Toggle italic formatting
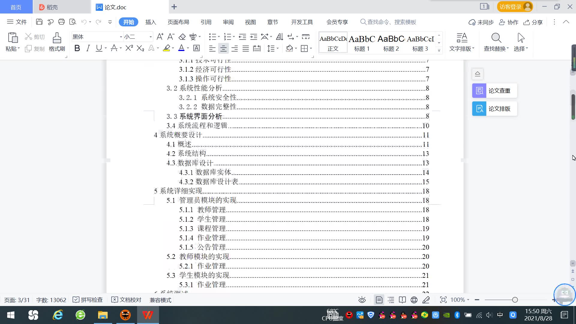 [x=88, y=48]
